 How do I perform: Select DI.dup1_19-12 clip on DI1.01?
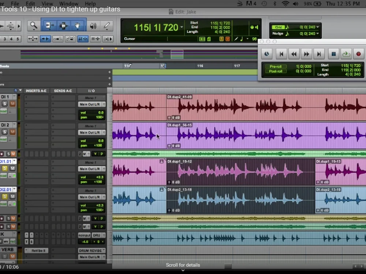pyautogui.click(x=240, y=172)
